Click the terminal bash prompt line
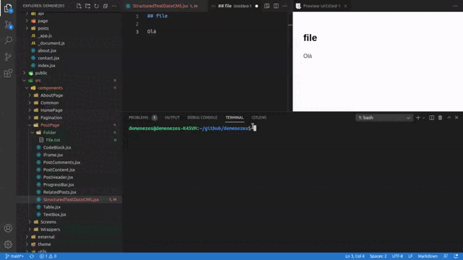This screenshot has height=260, width=463. pyautogui.click(x=193, y=128)
